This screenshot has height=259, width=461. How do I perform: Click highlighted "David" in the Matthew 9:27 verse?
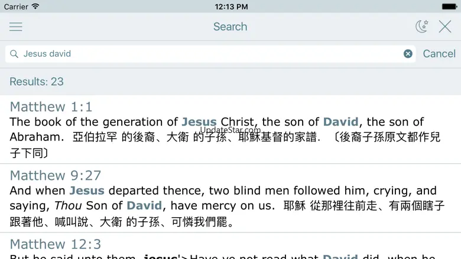coord(144,206)
